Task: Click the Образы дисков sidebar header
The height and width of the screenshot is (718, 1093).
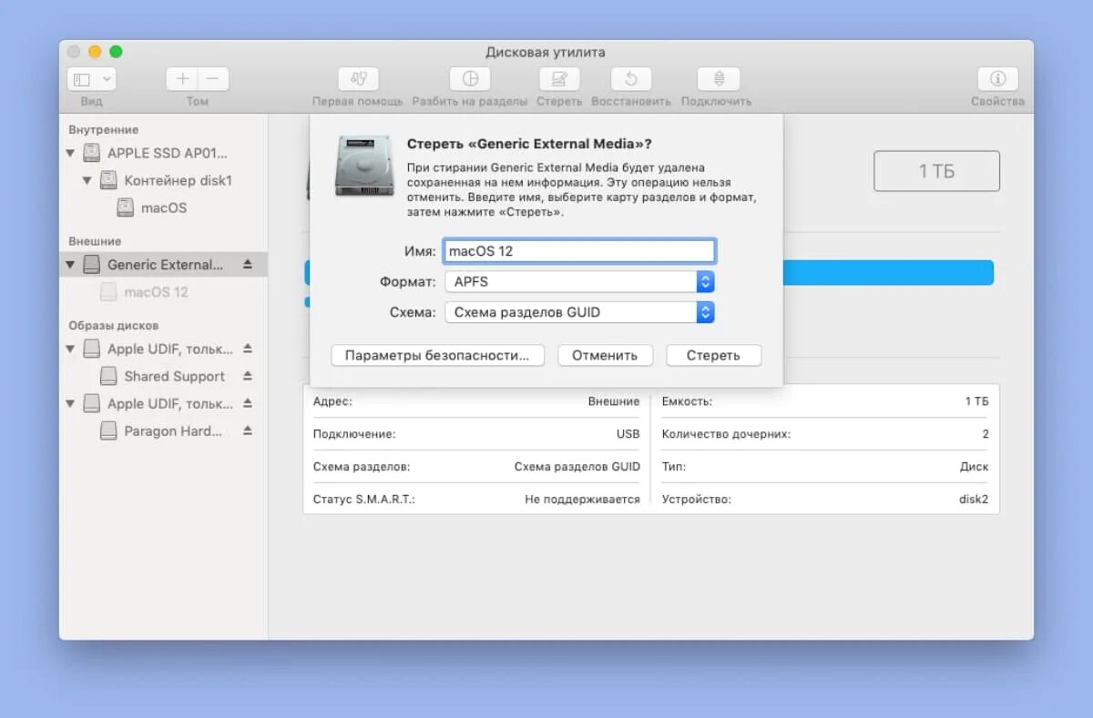Action: (x=114, y=325)
